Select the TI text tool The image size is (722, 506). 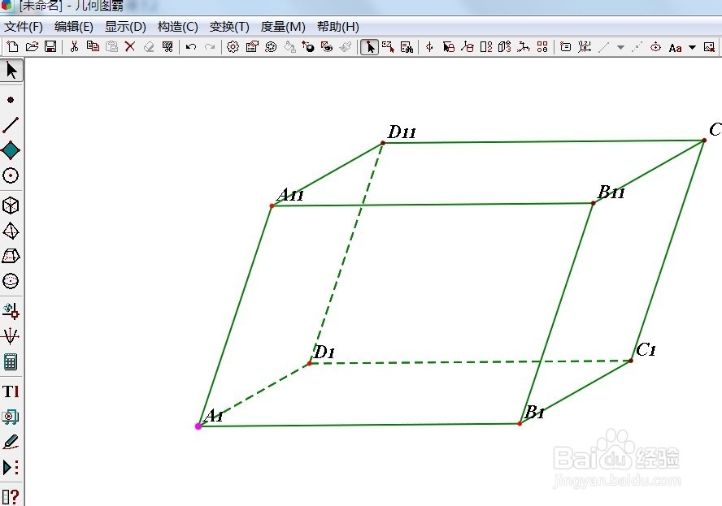[11, 391]
